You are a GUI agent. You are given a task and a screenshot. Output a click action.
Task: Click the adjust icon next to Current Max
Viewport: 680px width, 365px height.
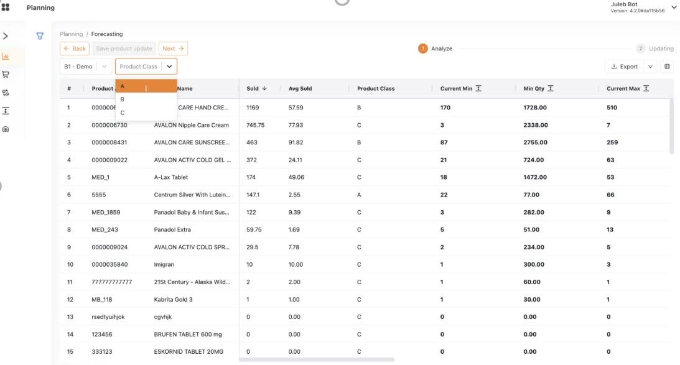point(646,89)
